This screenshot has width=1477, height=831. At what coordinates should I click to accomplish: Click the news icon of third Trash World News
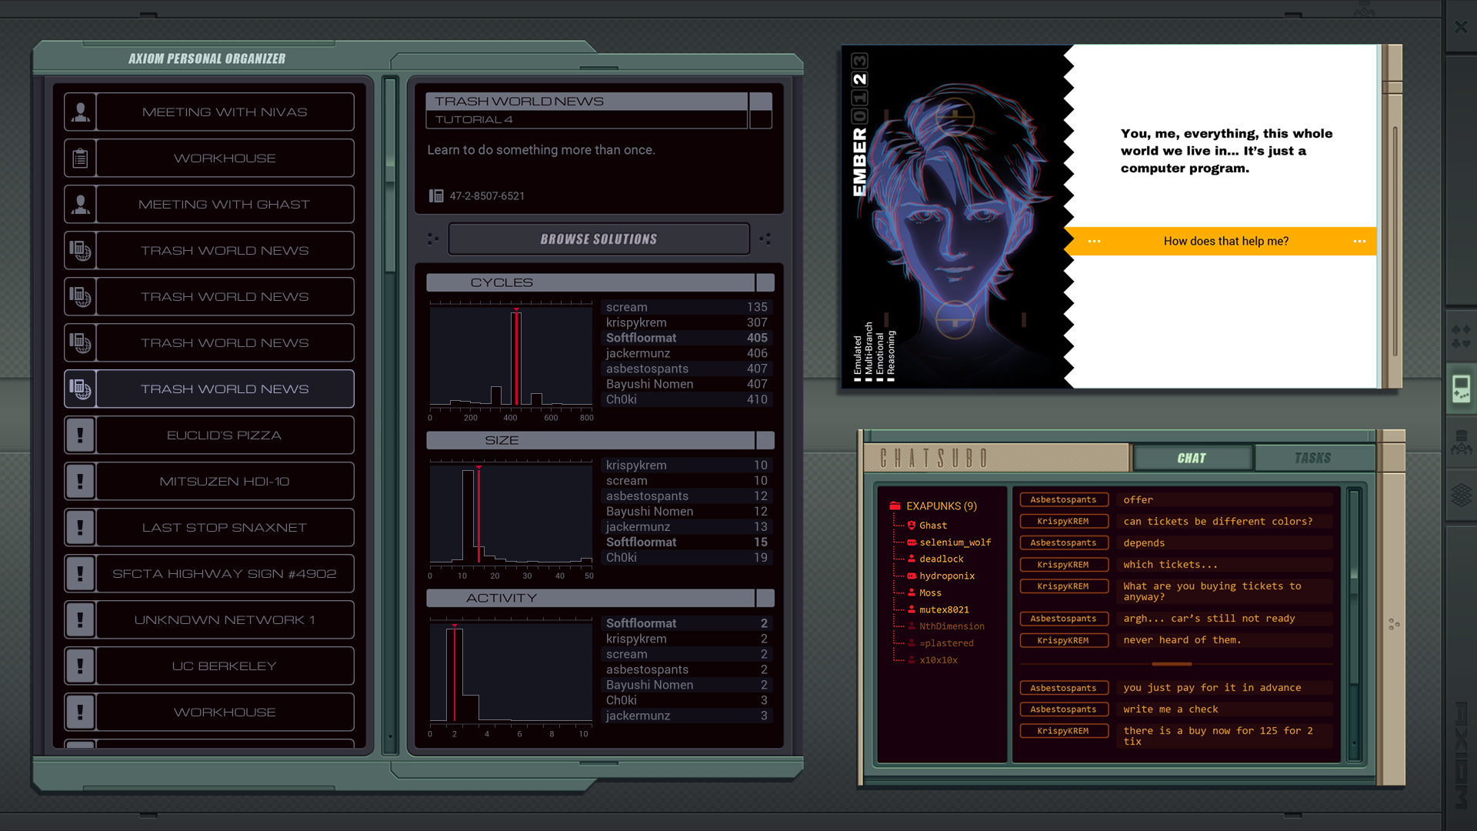[x=80, y=343]
